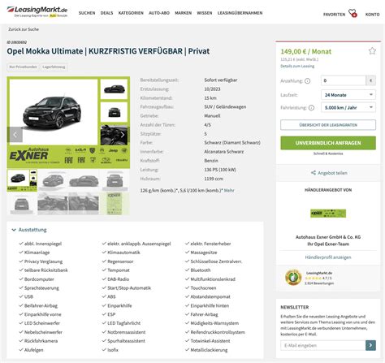The width and height of the screenshot is (385, 363).
Task: Go to next image with right arrow
Action: point(123,135)
